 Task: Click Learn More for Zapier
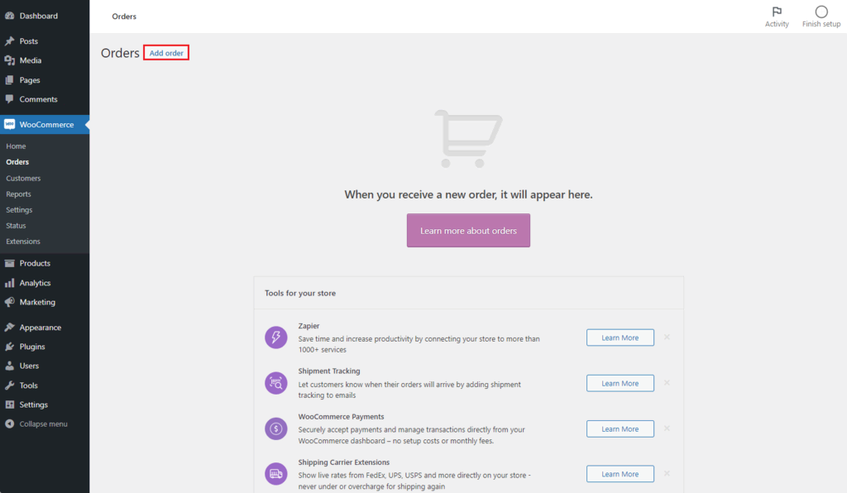tap(620, 337)
